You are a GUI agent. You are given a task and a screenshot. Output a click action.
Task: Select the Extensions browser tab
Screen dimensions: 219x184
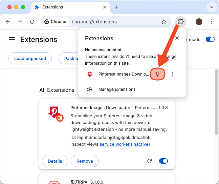tap(70, 7)
